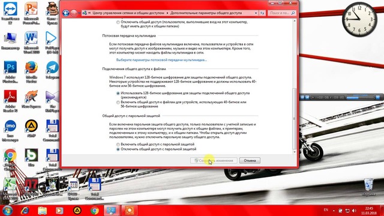The image size is (384, 216).
Task: Select Включить общий доступ с парольной защитой
Action: pyautogui.click(x=118, y=145)
